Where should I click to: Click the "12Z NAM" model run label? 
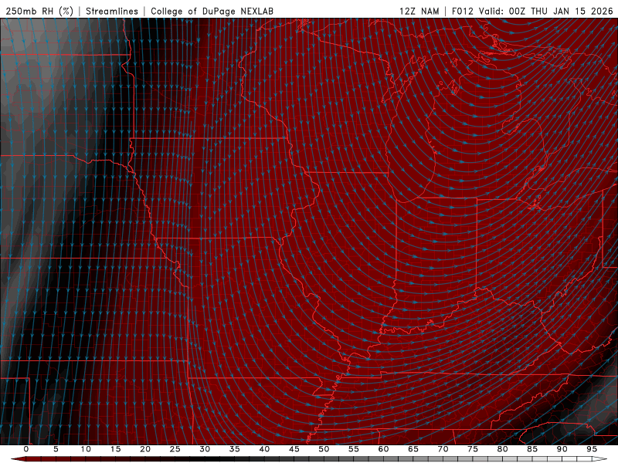tap(419, 11)
